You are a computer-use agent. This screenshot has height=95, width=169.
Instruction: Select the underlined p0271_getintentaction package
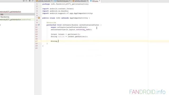click(11, 12)
